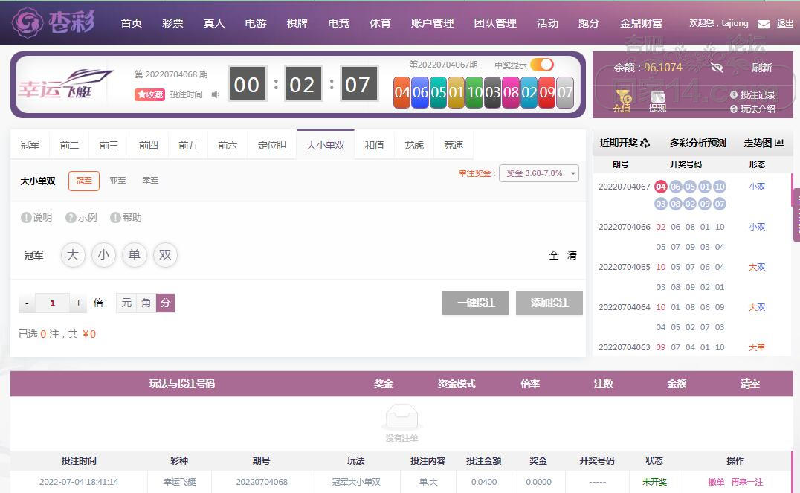
Task: Click the 提现 withdraw icon
Action: 657,101
